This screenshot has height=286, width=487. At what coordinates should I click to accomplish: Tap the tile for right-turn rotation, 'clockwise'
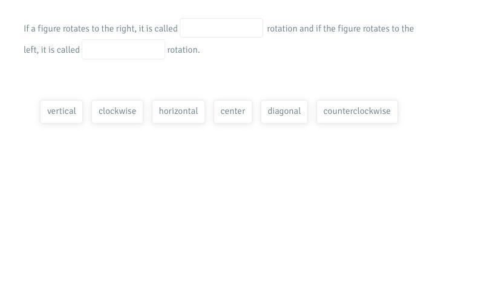(117, 111)
